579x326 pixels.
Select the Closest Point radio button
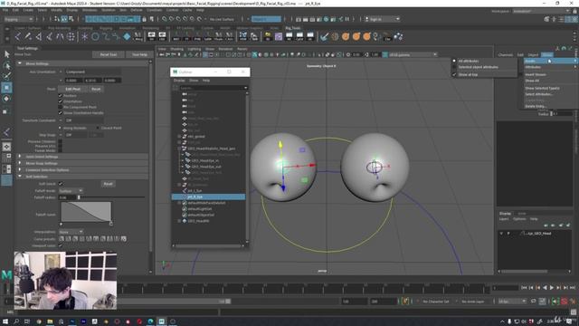pos(98,128)
